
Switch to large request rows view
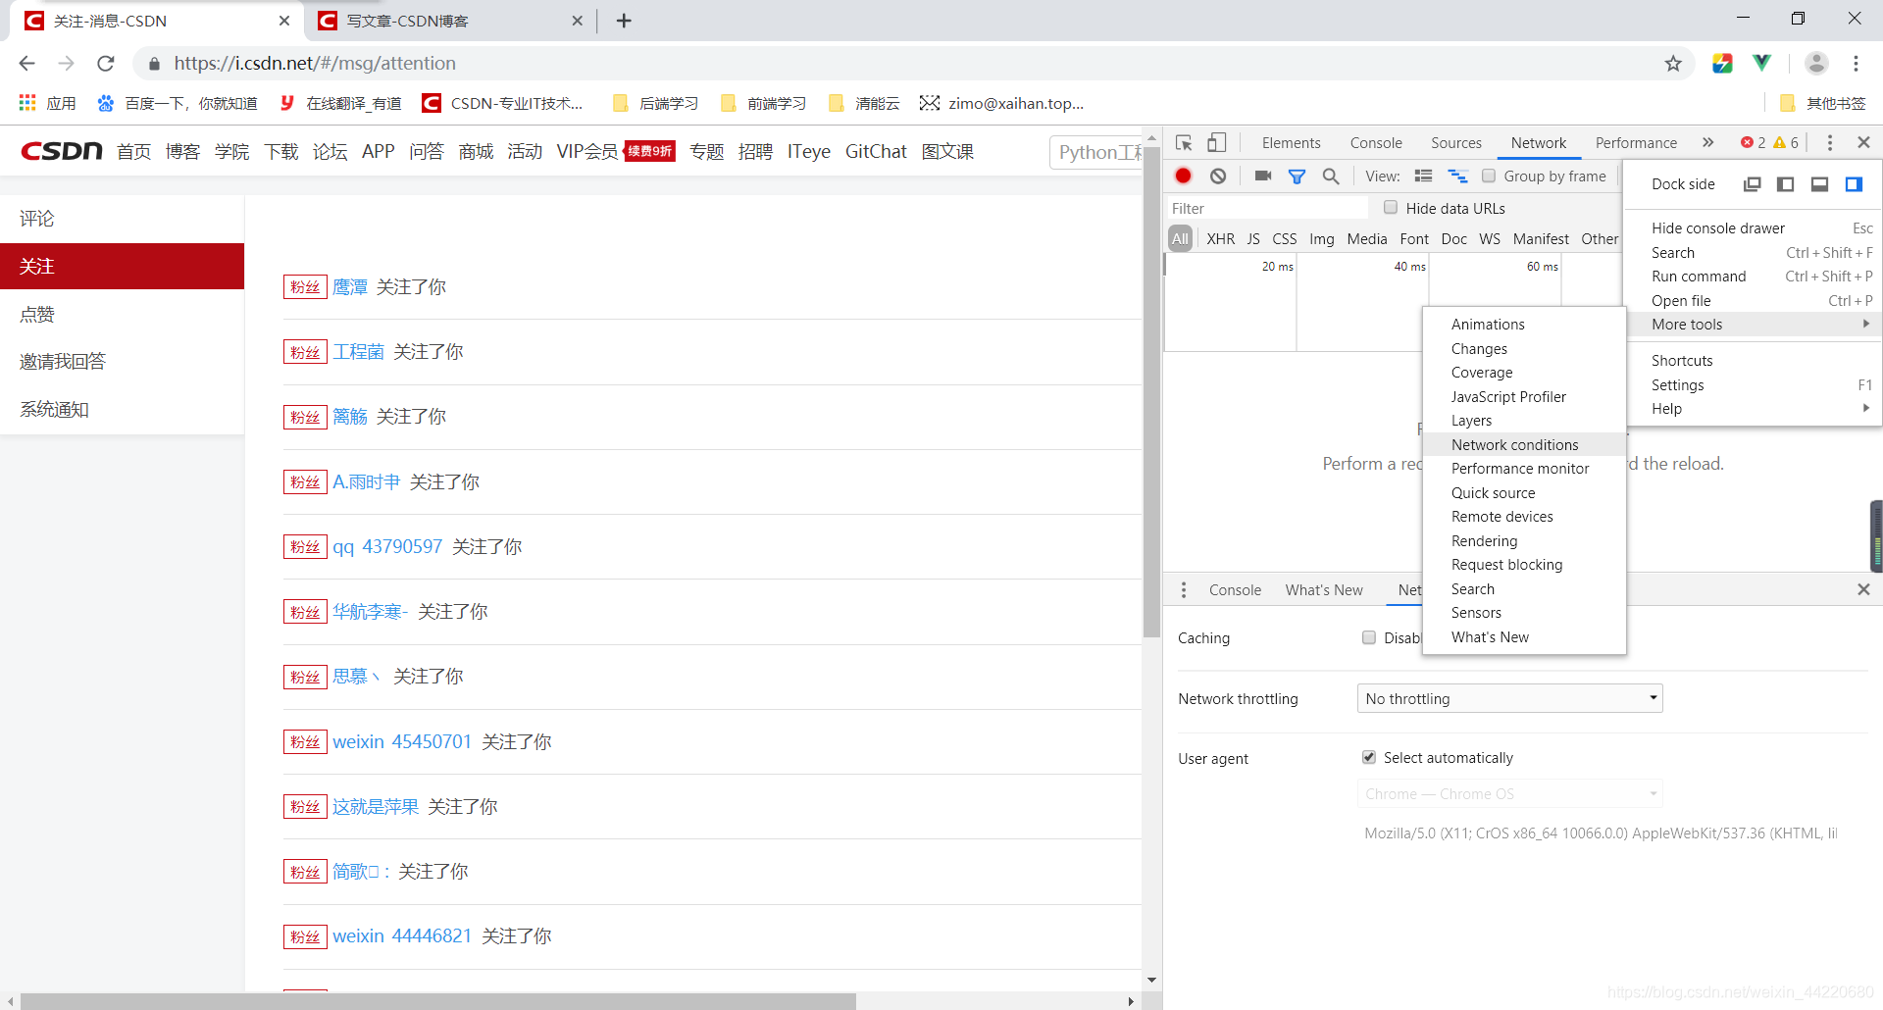[x=1424, y=176]
